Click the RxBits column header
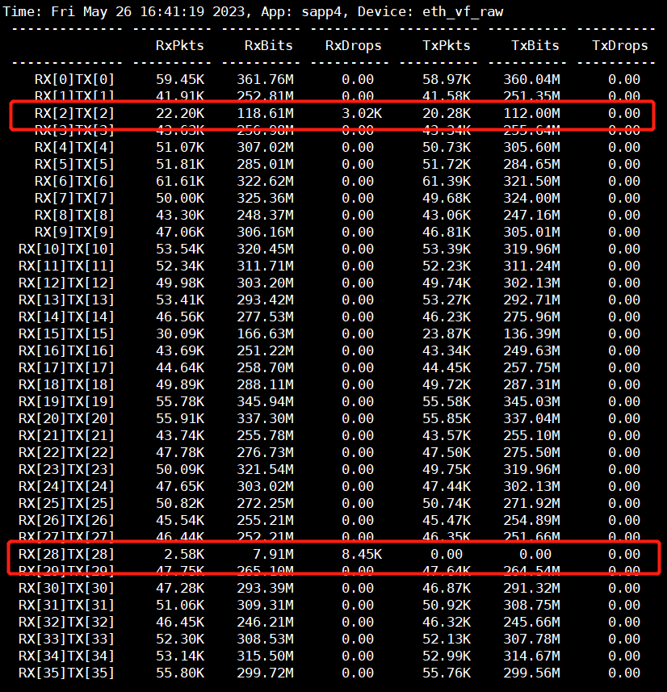This screenshot has height=692, width=667. tap(268, 45)
